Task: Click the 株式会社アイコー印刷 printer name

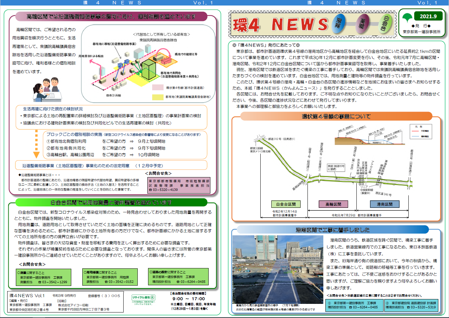Action: pos(73,305)
